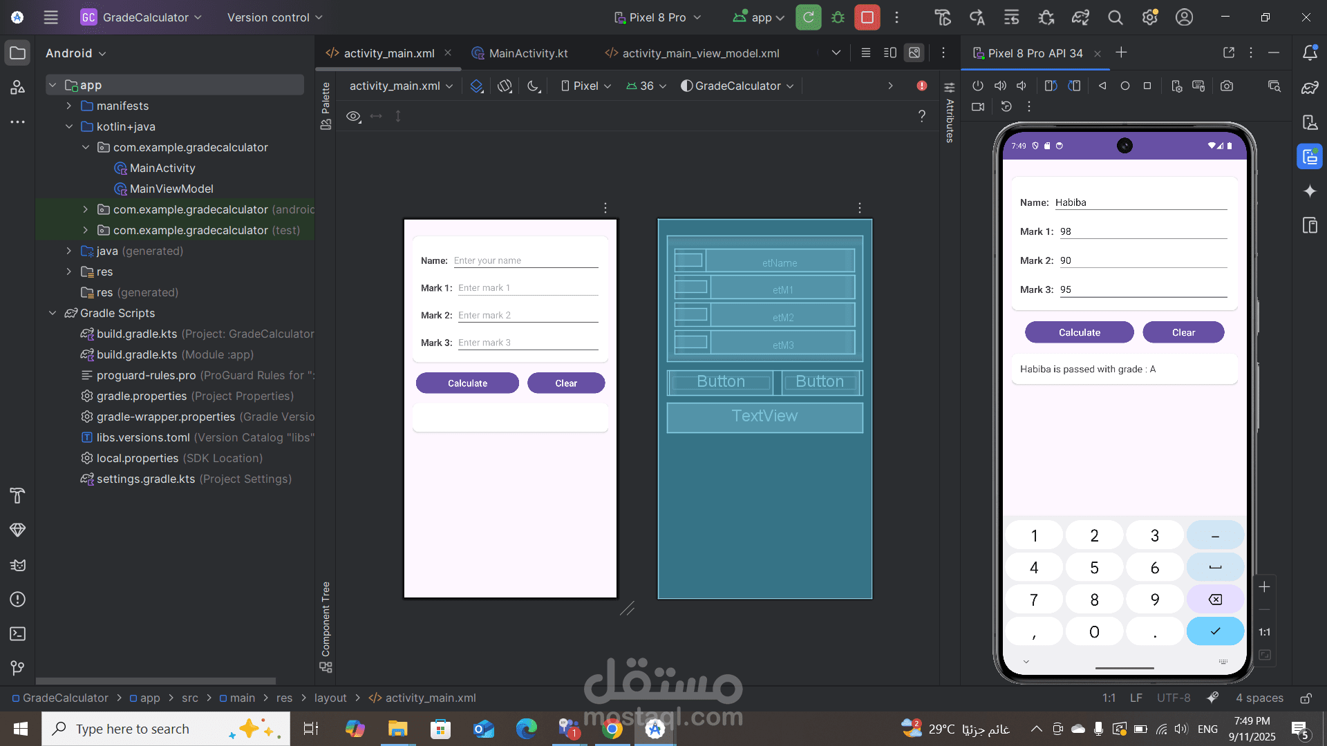Open the MainViewModel class in the tree
This screenshot has height=746, width=1327.
click(171, 189)
